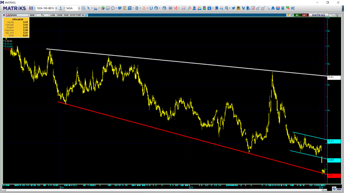
Task: Open dropdown arrow beside bar chart icon
Action: (x=99, y=8)
